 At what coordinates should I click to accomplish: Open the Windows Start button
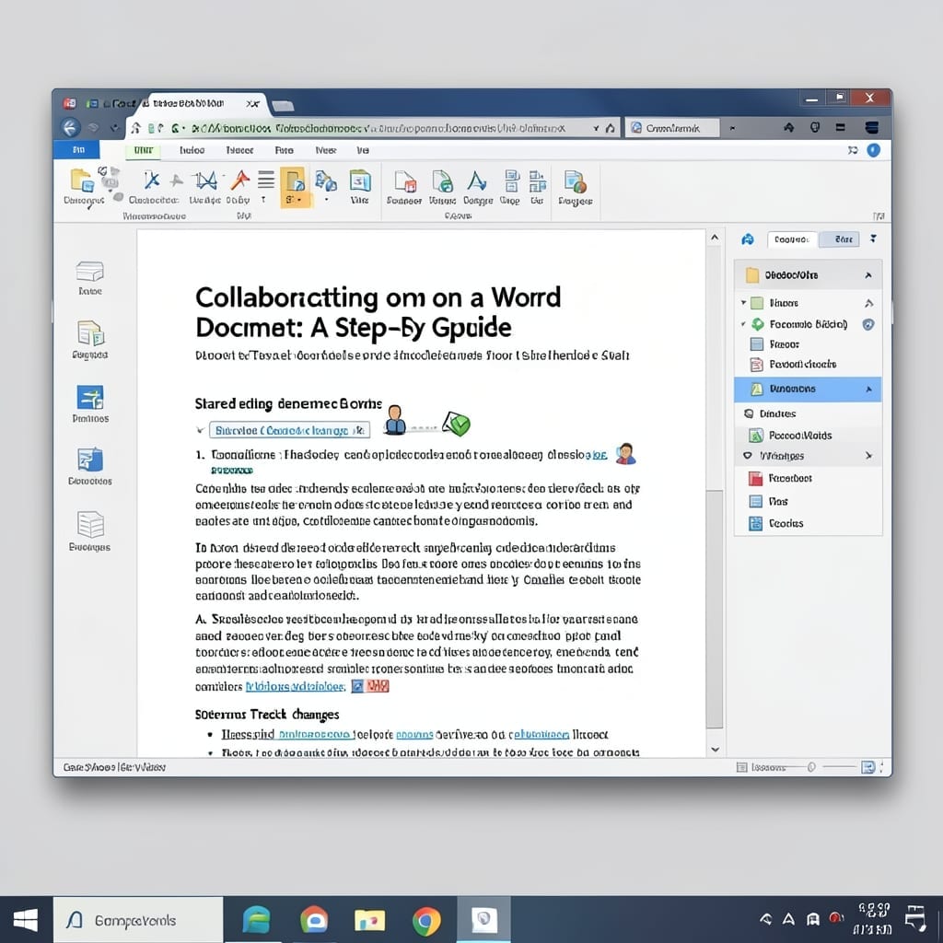tap(25, 920)
